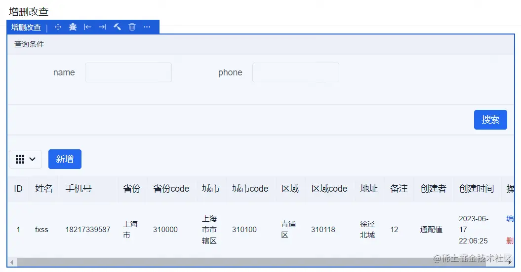Click the 青浦区 area cell
521x272 pixels.
(288, 230)
